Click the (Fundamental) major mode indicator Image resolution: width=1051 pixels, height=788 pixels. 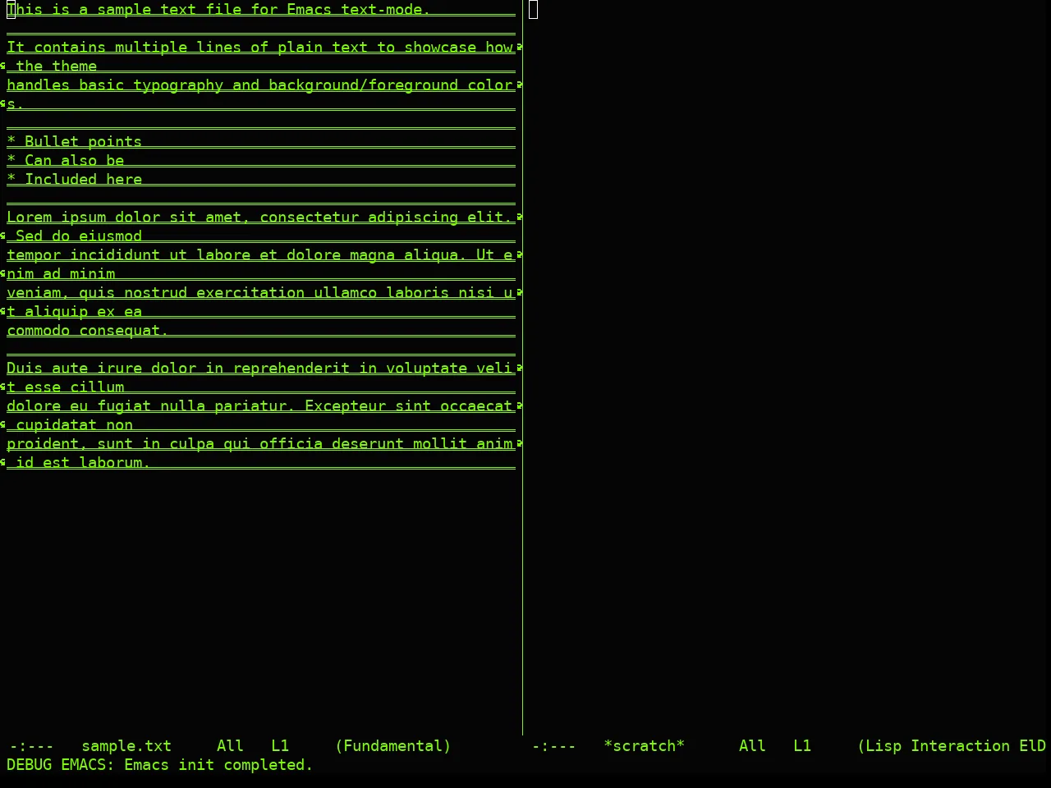pyautogui.click(x=393, y=746)
